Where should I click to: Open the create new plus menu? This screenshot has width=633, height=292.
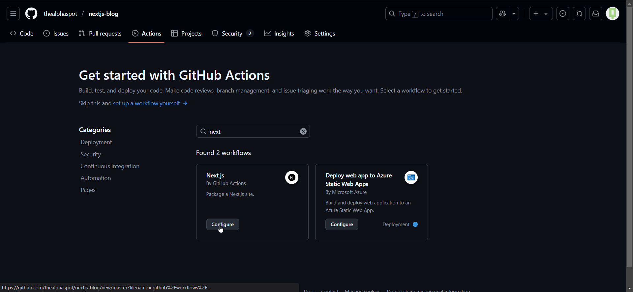pos(541,13)
